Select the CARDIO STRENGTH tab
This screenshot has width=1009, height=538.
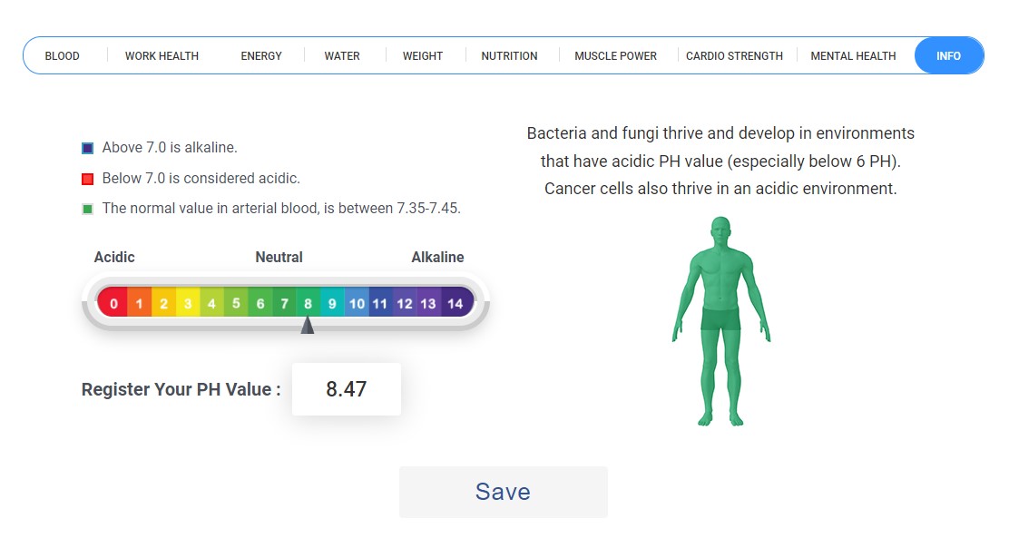click(x=734, y=56)
